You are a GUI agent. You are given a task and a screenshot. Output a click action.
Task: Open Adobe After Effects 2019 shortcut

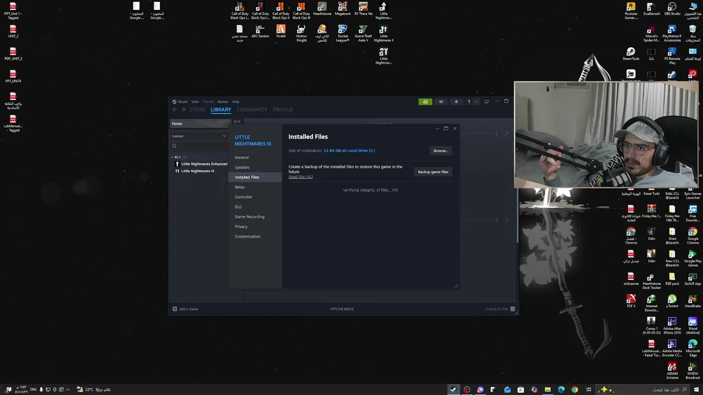click(x=672, y=326)
